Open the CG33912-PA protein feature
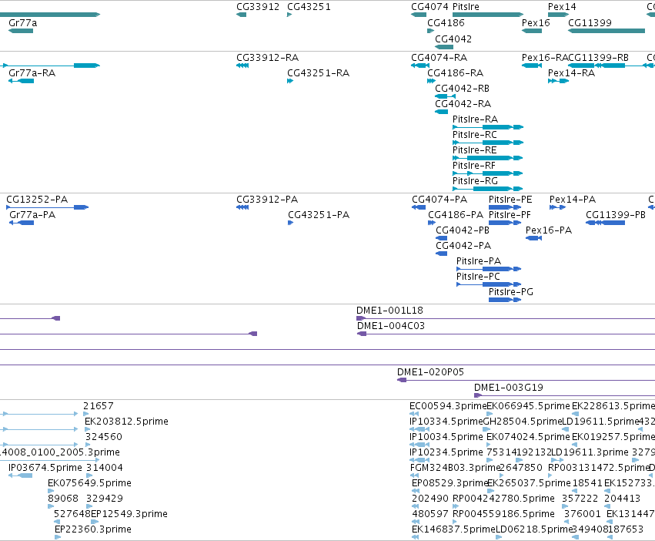This screenshot has width=655, height=541. coord(242,207)
